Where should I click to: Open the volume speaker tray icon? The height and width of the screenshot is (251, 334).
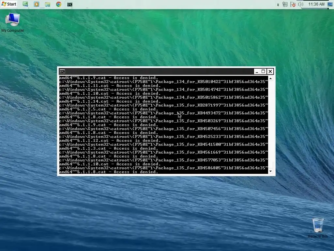(300, 4)
